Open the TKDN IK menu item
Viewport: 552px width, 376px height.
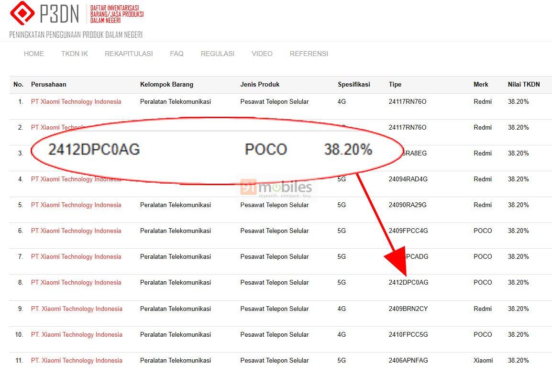pos(74,54)
